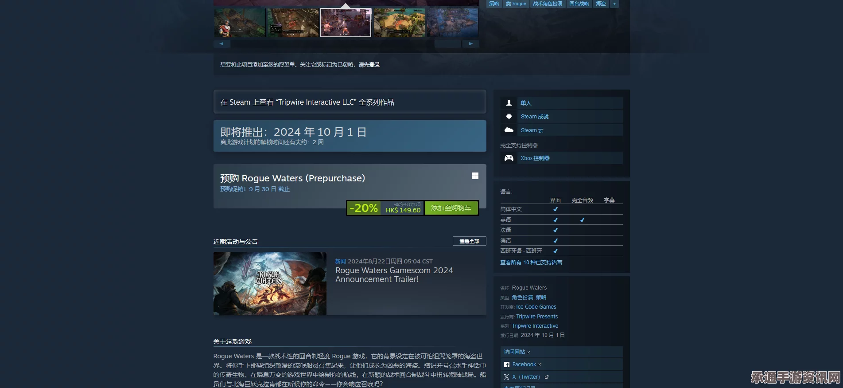Viewport: 843px width, 388px height.
Task: Click the 预购促销! 9 月 30 日 截止 text
Action: click(255, 189)
